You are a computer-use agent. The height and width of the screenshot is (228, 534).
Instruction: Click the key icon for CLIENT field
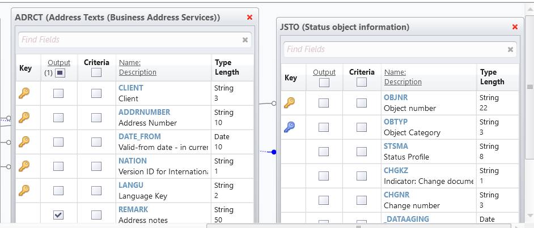[x=24, y=93]
